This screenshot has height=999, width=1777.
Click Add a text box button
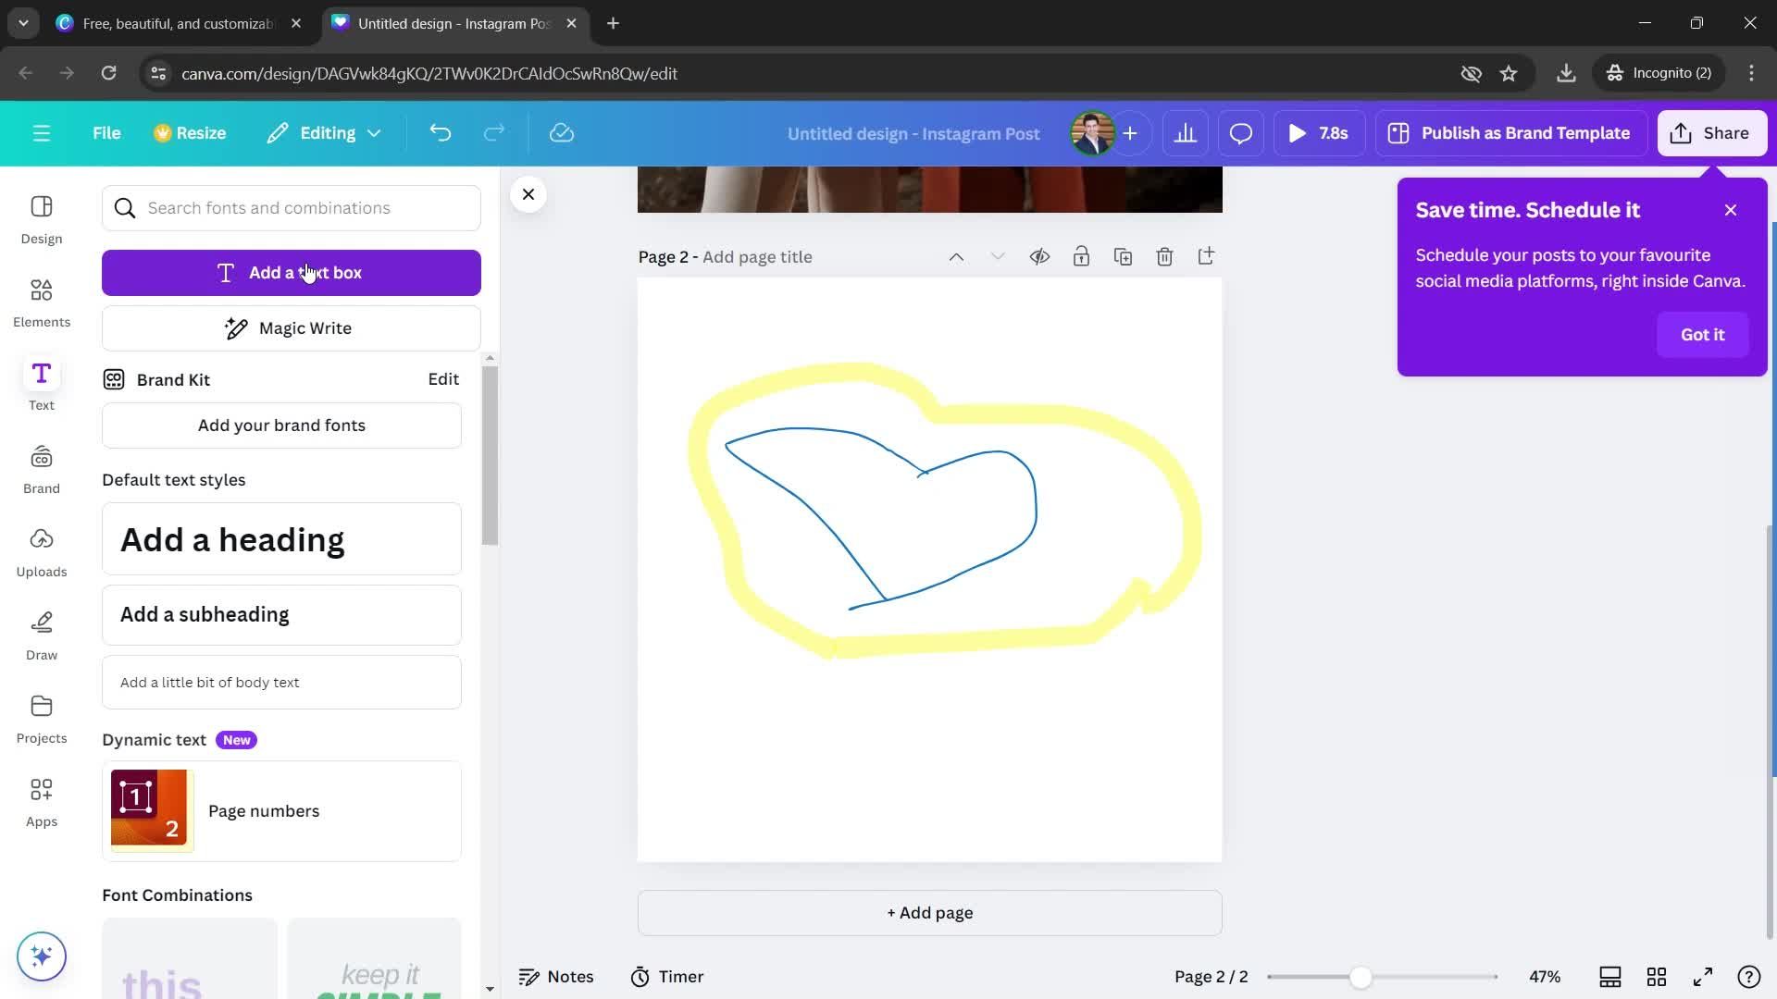[292, 272]
